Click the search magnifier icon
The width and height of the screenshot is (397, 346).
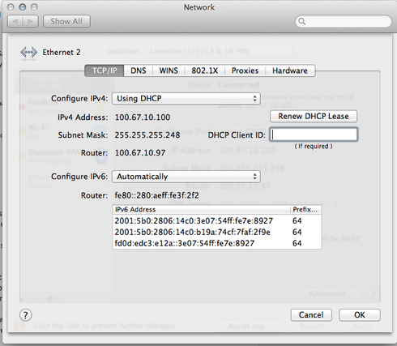(x=302, y=21)
